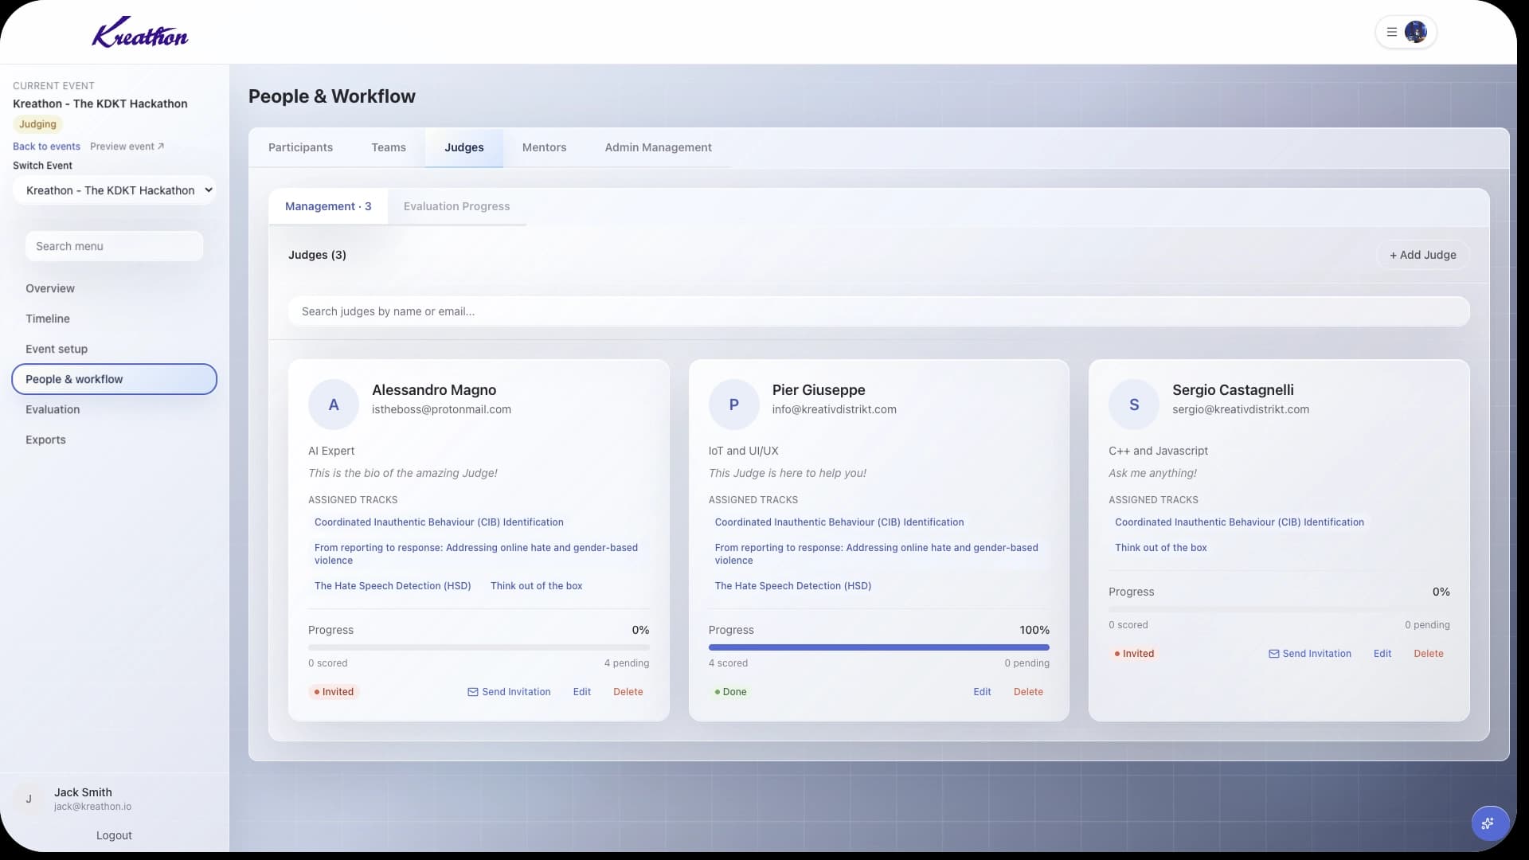Viewport: 1529px width, 860px height.
Task: Edit Pier Giuseppe's judge card
Action: (x=982, y=692)
